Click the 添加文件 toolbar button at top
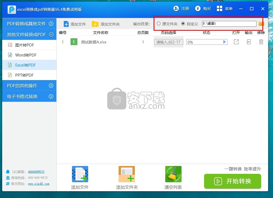 click(x=75, y=24)
